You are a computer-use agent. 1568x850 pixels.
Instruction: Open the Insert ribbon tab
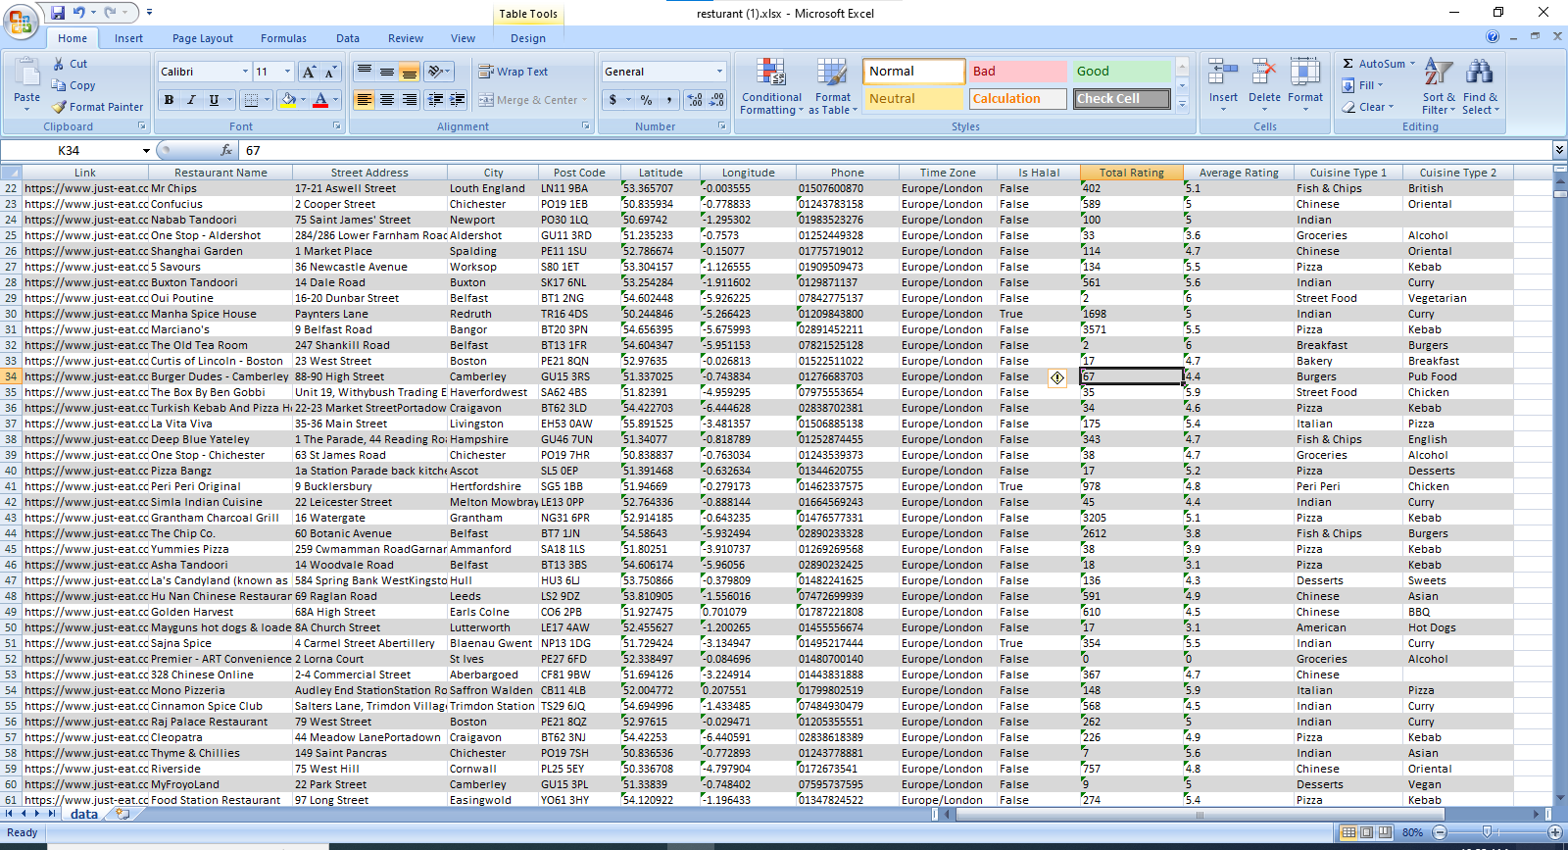click(x=128, y=38)
